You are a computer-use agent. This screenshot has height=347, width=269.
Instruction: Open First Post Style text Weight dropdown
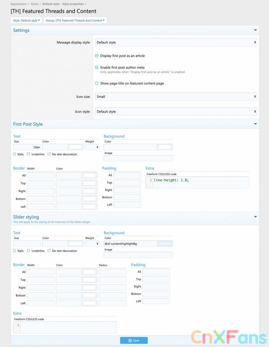coord(92,147)
